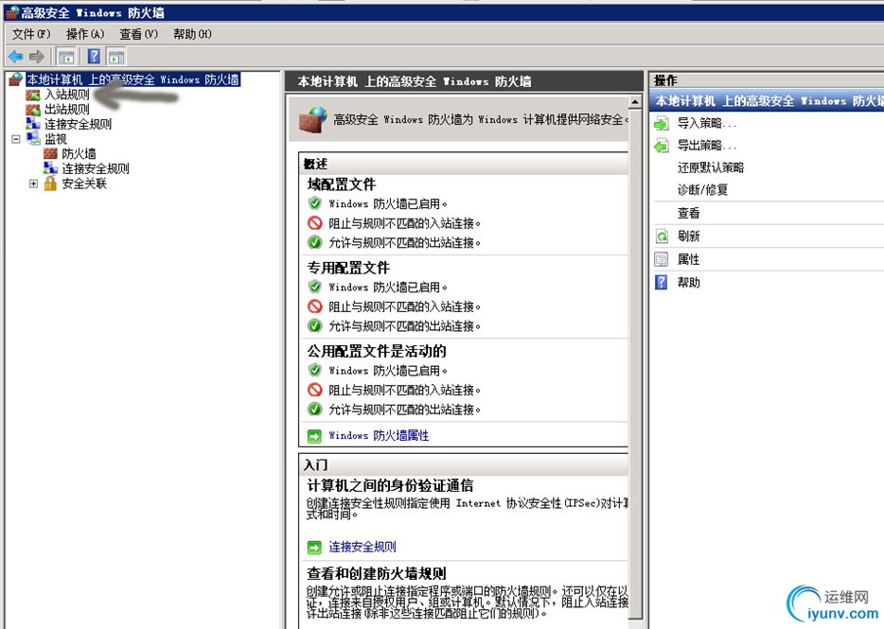Click 诊断/修复 action

[702, 190]
